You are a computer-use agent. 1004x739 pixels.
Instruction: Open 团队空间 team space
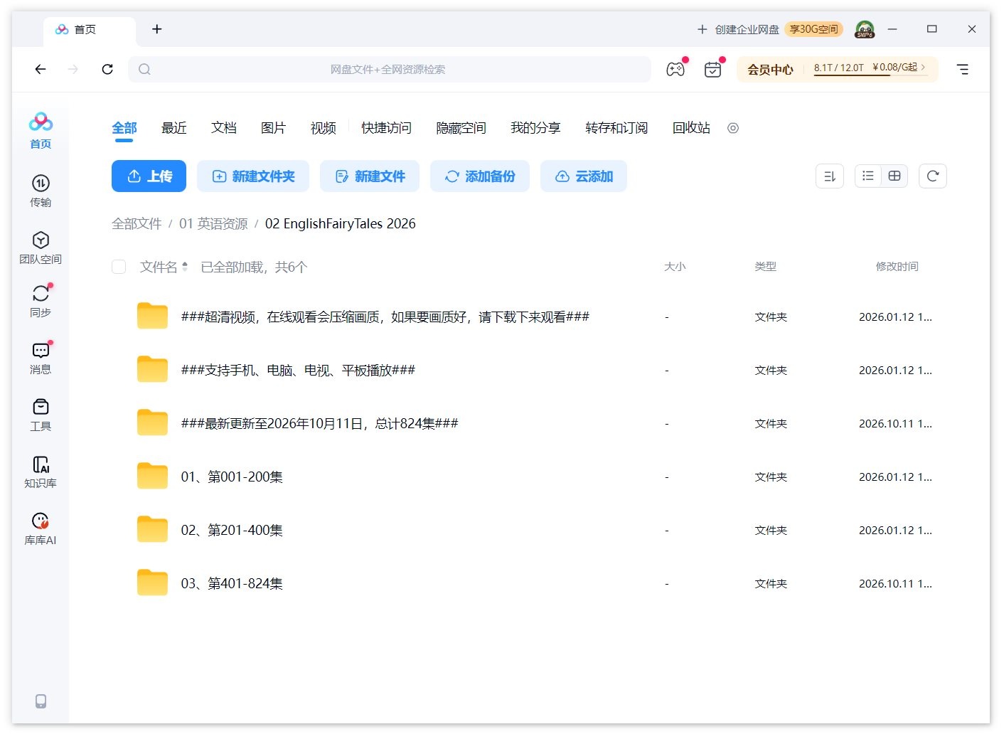tap(41, 248)
